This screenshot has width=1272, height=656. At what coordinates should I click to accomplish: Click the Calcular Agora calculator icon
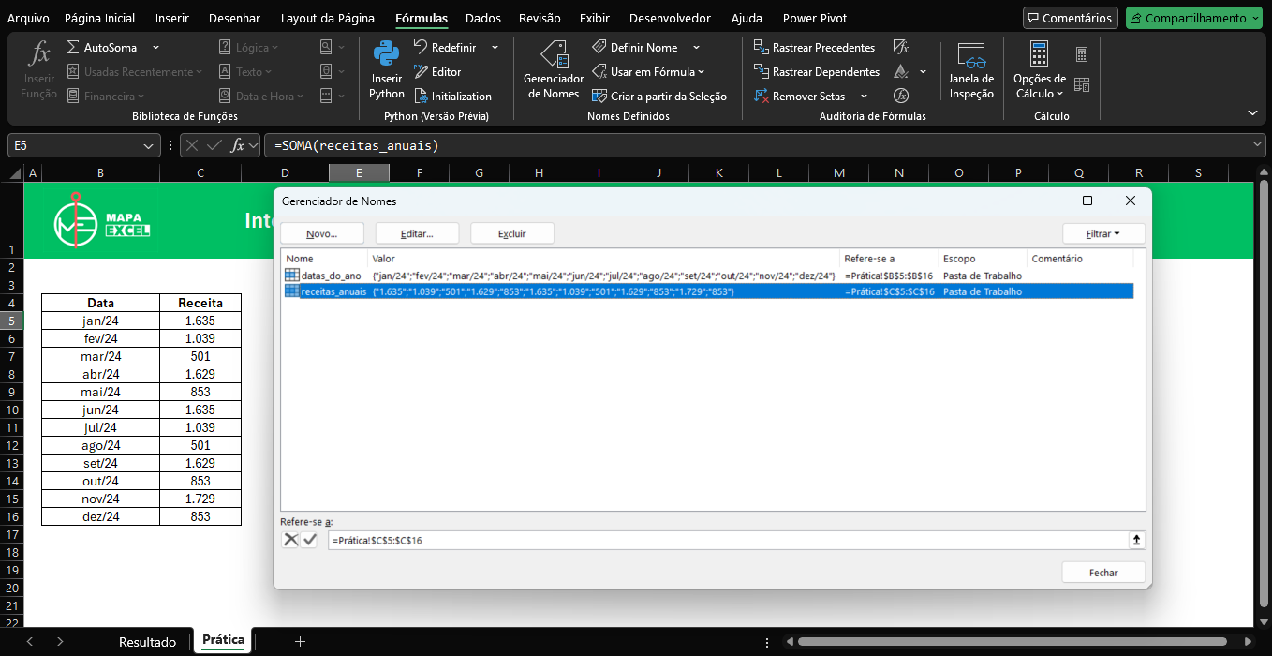1082,54
